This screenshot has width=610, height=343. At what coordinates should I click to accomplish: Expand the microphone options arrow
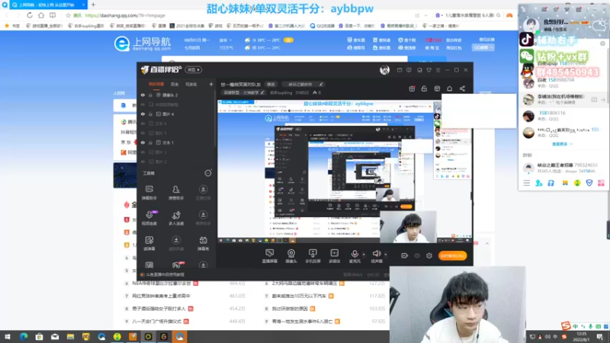(364, 255)
